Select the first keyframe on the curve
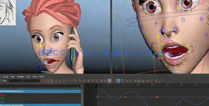The height and width of the screenshot is (106, 209). tap(97, 97)
